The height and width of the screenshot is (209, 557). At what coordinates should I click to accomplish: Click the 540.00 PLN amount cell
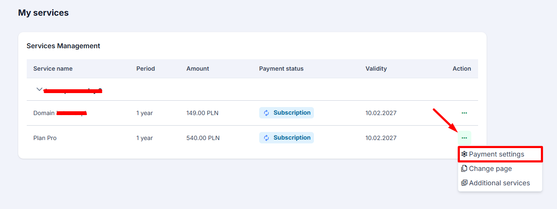pyautogui.click(x=203, y=138)
